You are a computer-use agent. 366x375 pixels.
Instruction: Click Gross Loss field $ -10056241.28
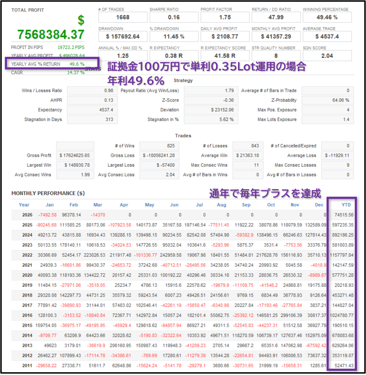[x=159, y=156]
